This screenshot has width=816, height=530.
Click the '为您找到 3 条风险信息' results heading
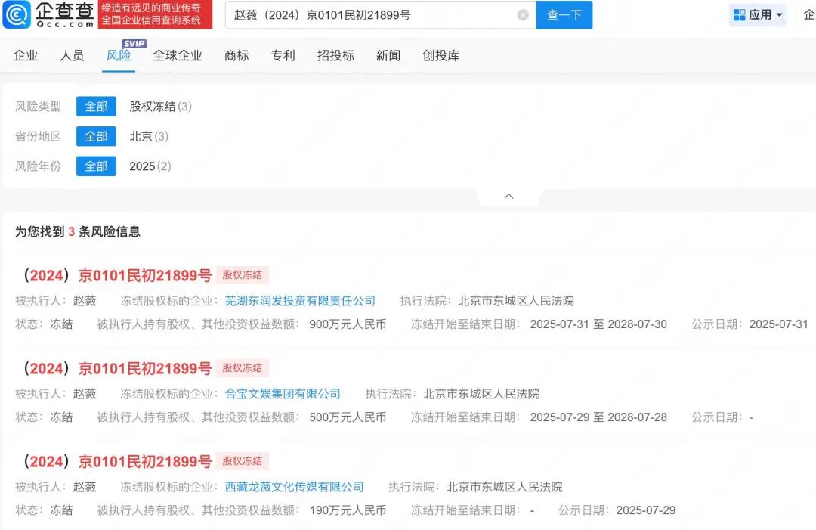pyautogui.click(x=78, y=231)
